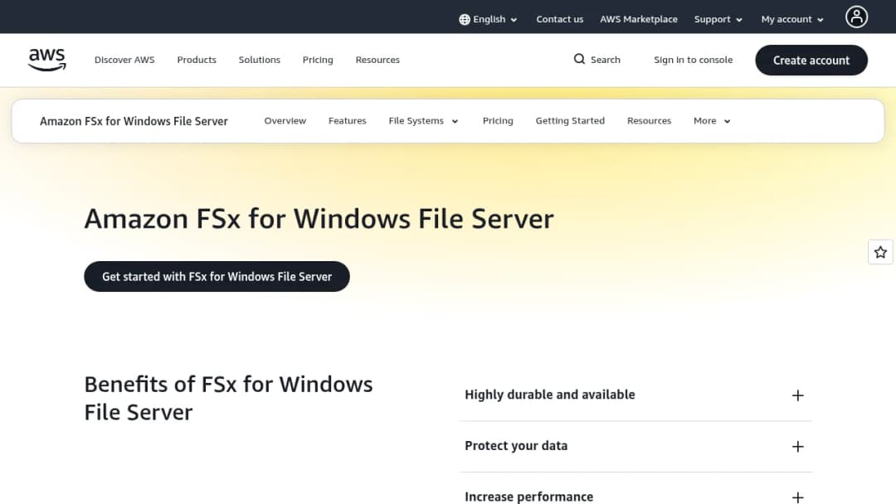Click the star bookmark icon
Screen dimensions: 896x504
click(x=880, y=252)
